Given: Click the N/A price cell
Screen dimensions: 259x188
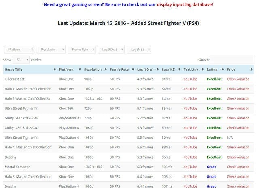Looking at the screenshot, I should pos(230,138).
